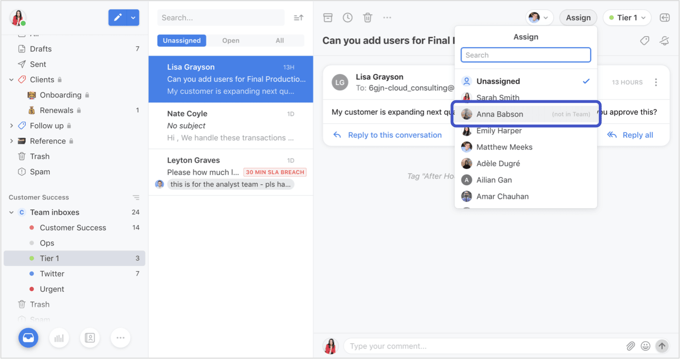The width and height of the screenshot is (680, 359).
Task: Open Lisa Grayson conversation in list
Action: coord(231,79)
